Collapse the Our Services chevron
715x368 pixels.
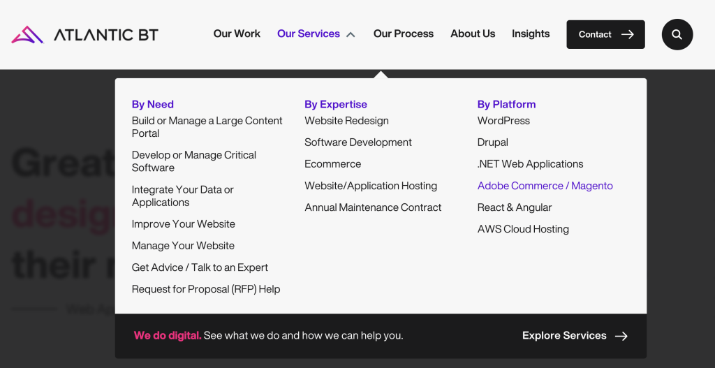pyautogui.click(x=351, y=34)
